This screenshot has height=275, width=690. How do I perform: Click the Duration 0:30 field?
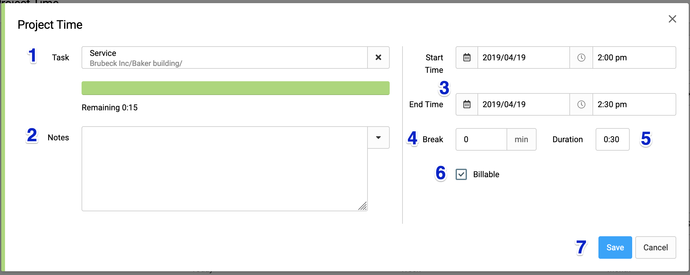click(x=612, y=139)
